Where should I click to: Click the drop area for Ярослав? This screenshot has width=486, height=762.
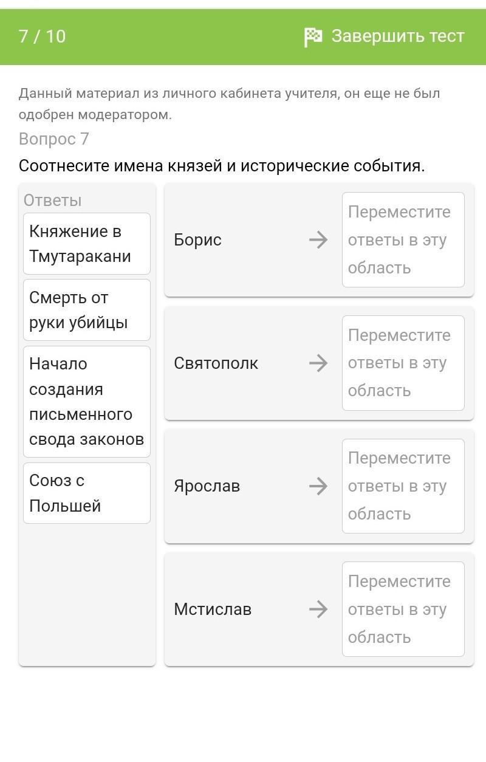(403, 486)
